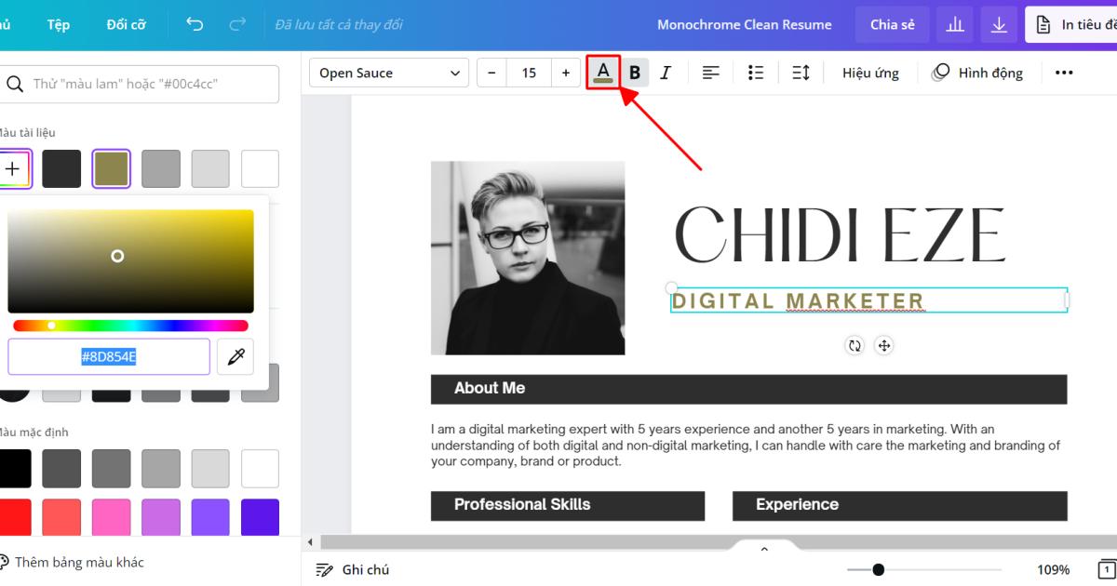Open Ghi chú notes
Image resolution: width=1117 pixels, height=586 pixels.
[x=353, y=569]
